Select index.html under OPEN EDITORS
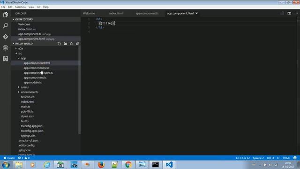Image resolution: width=300 pixels, height=169 pixels. (x=25, y=29)
